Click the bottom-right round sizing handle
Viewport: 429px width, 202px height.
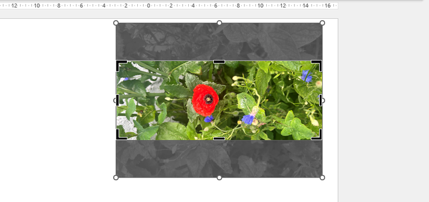[x=322, y=178]
